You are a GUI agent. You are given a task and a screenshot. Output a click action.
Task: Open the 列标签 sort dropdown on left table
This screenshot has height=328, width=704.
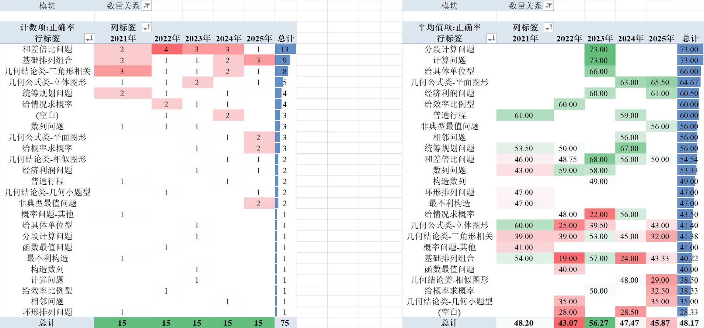tap(147, 27)
